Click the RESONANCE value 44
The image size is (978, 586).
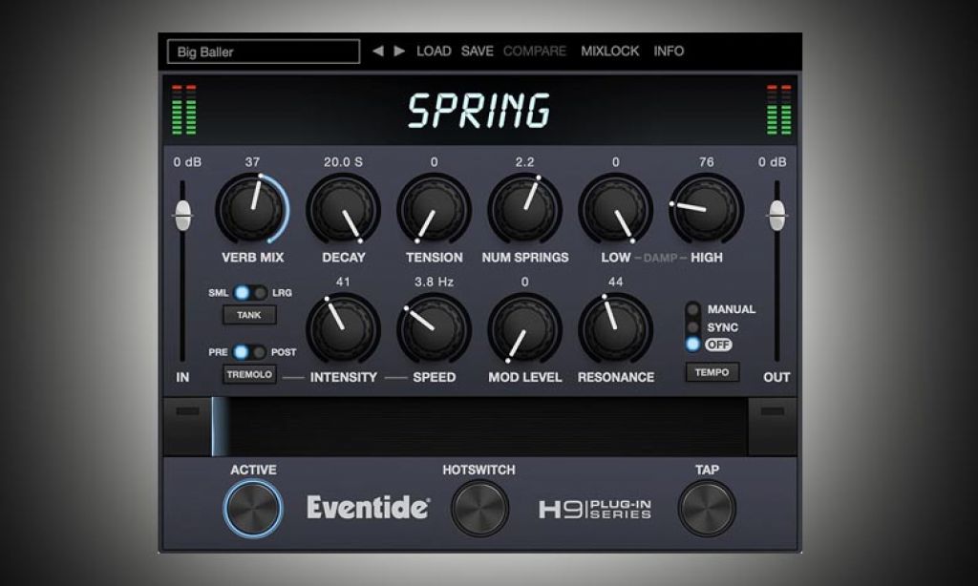point(616,282)
